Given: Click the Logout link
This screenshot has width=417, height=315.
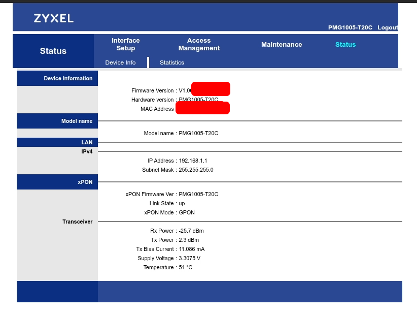Looking at the screenshot, I should pos(388,27).
